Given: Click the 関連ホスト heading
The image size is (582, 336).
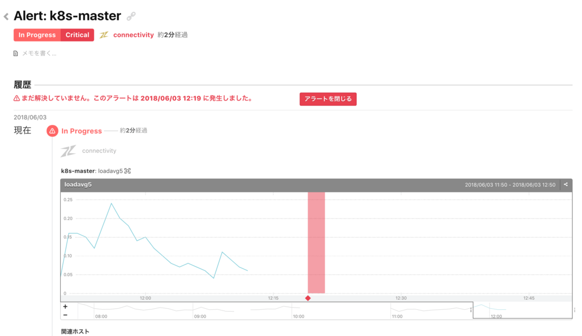Looking at the screenshot, I should pos(75,331).
